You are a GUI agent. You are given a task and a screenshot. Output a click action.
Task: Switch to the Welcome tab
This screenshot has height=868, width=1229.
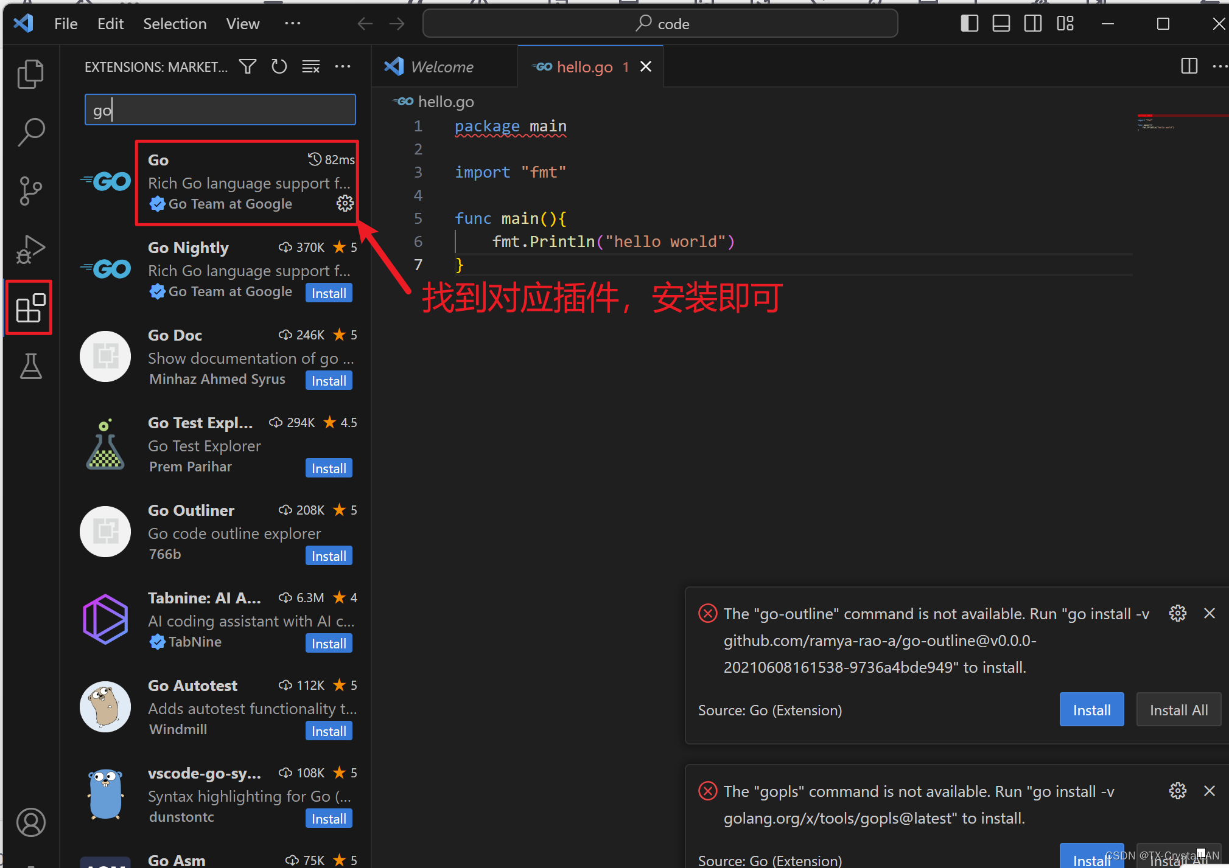(442, 66)
